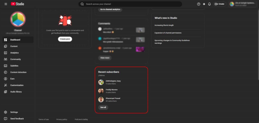Select the Content icon in the sidebar
Viewport: 259px width, 123px height.
click(6, 46)
